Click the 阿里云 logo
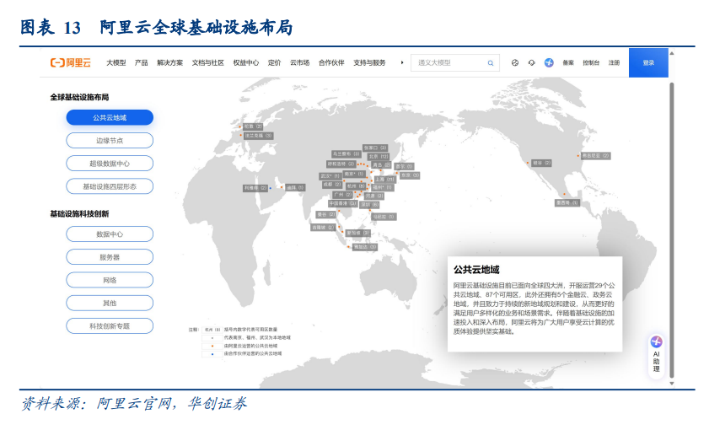709x430 pixels. (x=71, y=62)
